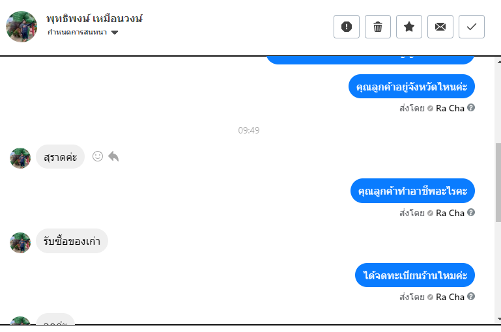Image resolution: width=501 pixels, height=332 pixels.
Task: Delete conversation using trash can icon
Action: [x=378, y=27]
